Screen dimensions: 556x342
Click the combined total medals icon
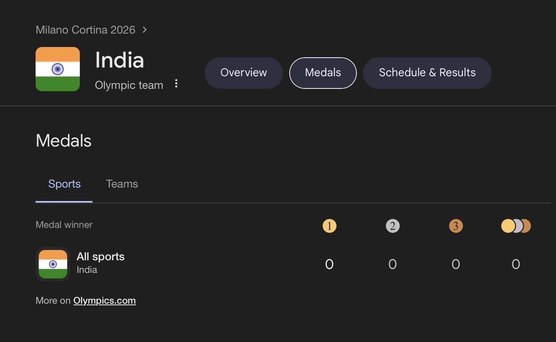point(516,226)
